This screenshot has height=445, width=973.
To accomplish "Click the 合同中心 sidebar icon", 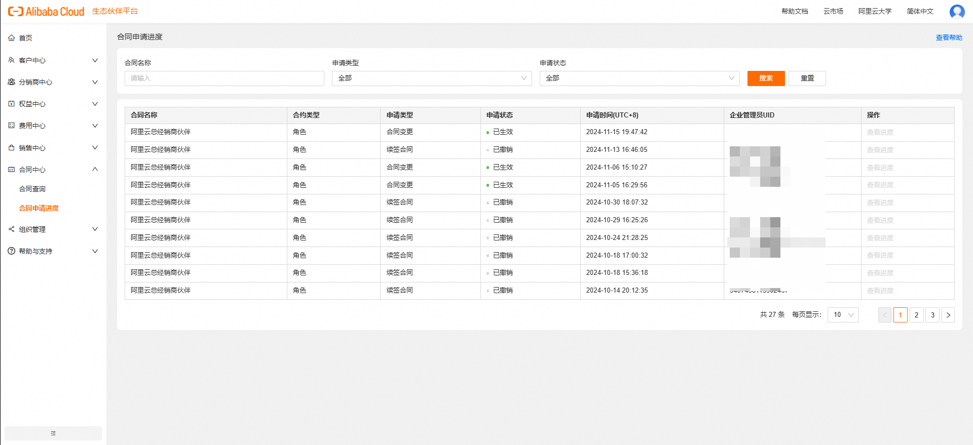I will coord(12,170).
